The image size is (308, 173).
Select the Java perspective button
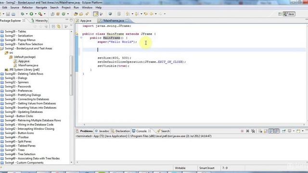pyautogui.click(x=289, y=14)
